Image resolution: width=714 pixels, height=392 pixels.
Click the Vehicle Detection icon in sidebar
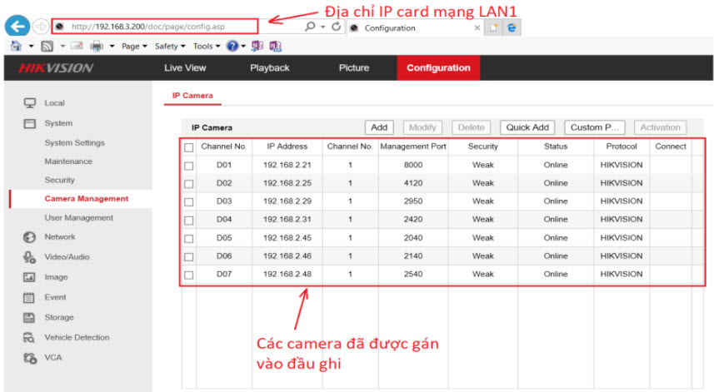tap(29, 337)
